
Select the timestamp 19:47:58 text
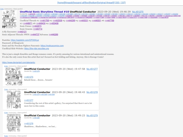click(80, 69)
